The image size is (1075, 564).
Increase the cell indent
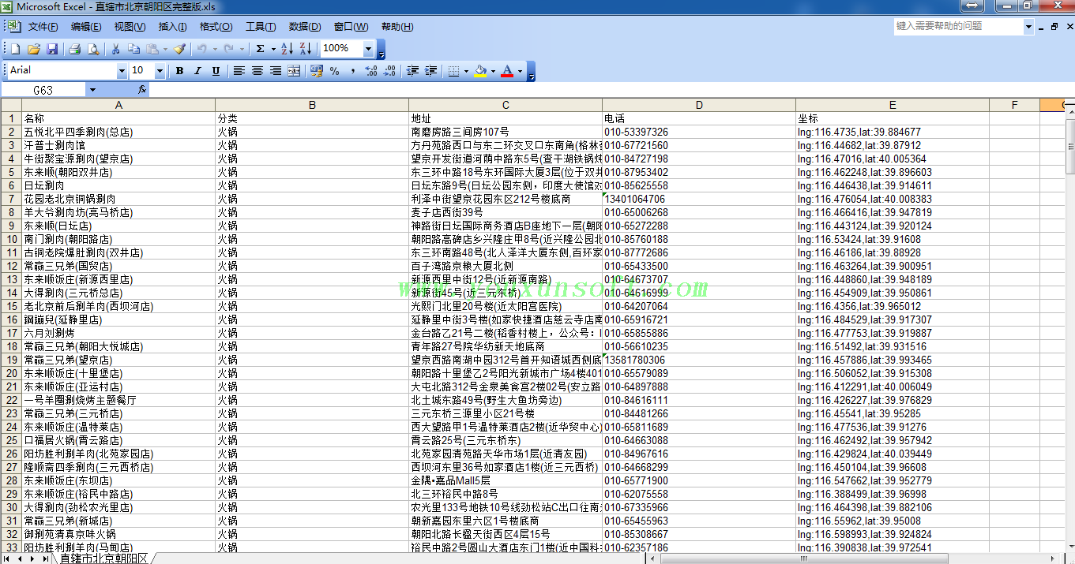430,71
